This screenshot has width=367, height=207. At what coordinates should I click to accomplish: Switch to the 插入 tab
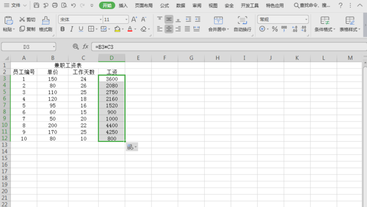point(123,5)
